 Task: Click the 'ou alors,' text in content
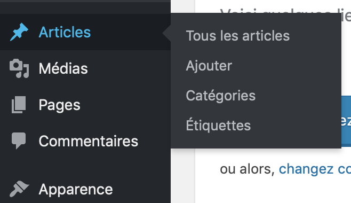point(248,169)
